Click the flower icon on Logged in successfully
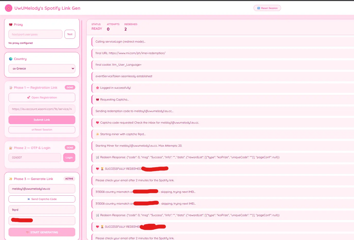The image size is (354, 240). coord(97,88)
